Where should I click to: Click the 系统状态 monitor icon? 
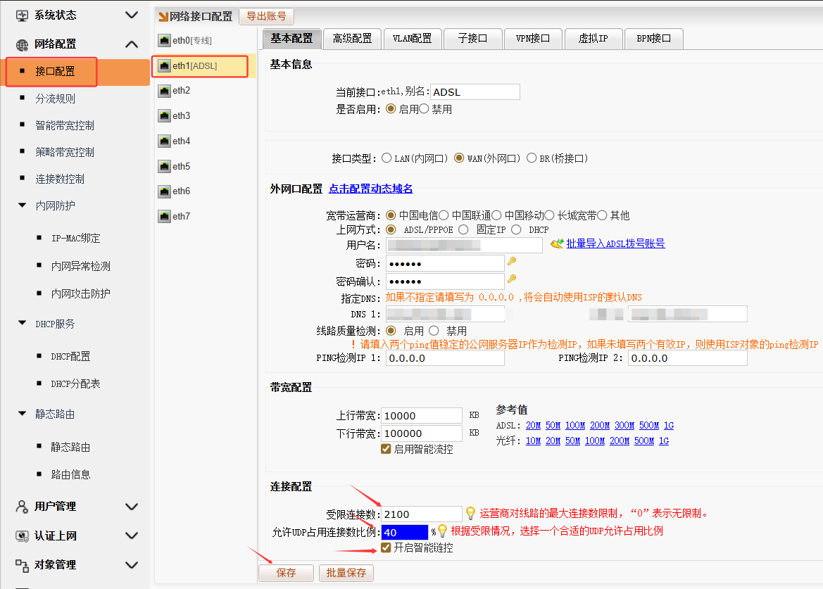pos(22,15)
